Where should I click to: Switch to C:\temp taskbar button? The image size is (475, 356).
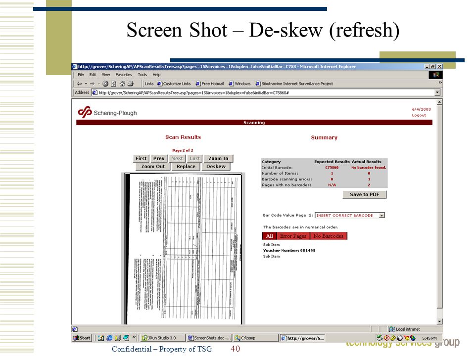[x=256, y=338]
